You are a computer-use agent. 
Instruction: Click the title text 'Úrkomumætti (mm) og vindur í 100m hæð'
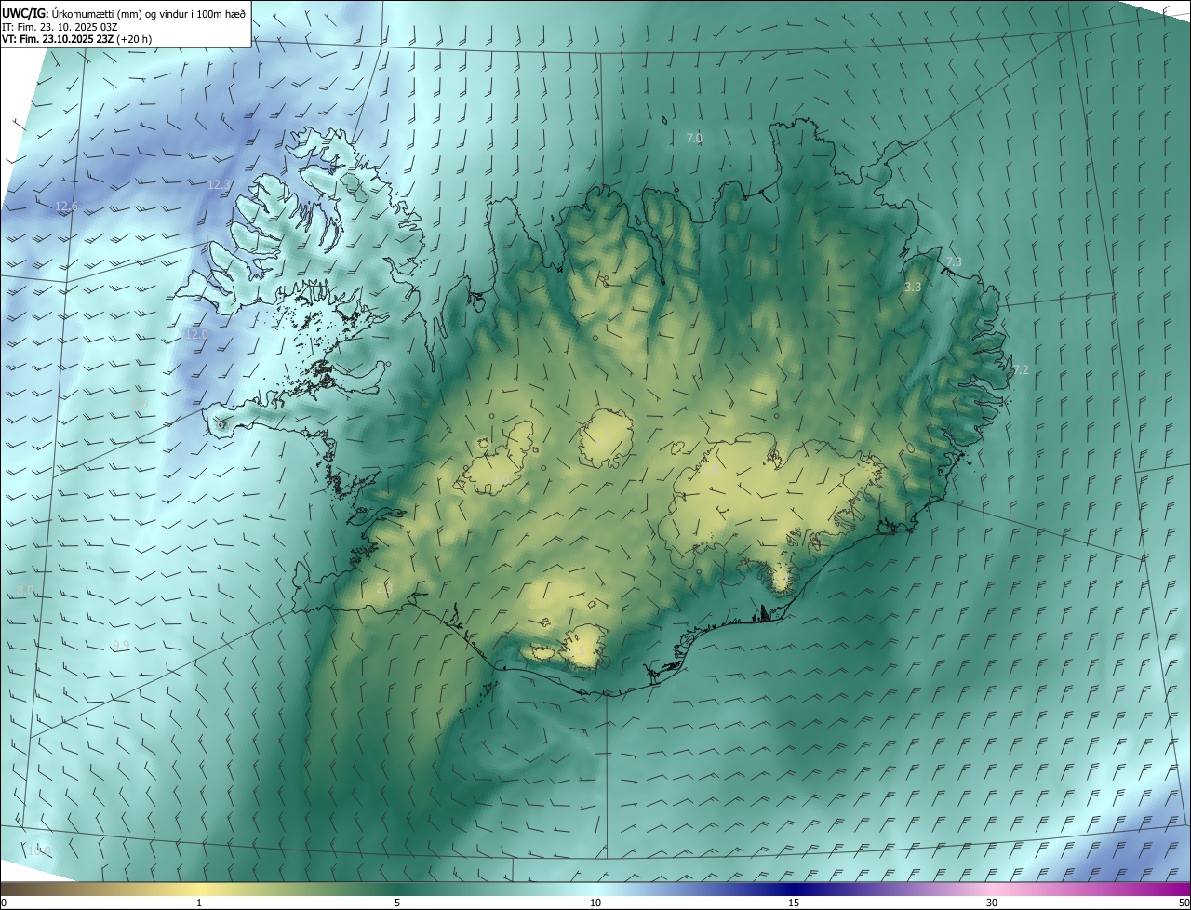pos(147,13)
